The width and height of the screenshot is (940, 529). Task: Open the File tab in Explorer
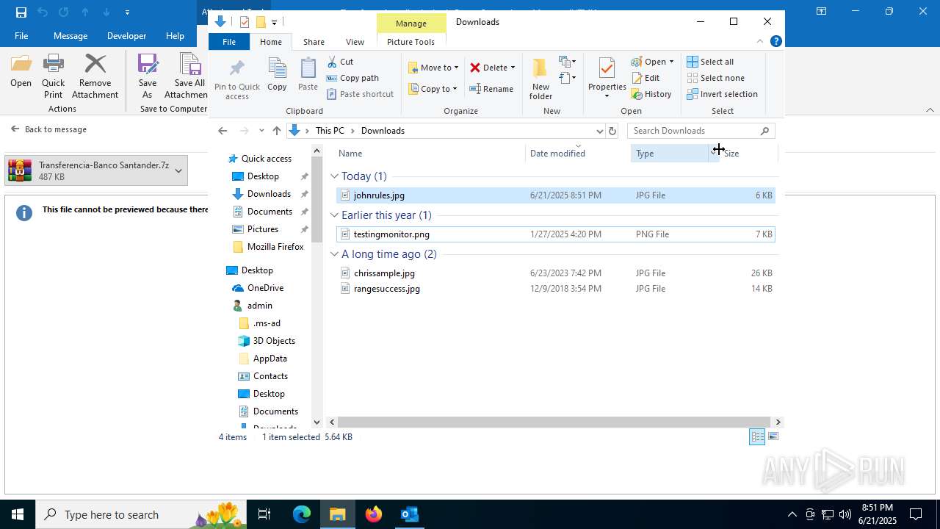point(229,42)
